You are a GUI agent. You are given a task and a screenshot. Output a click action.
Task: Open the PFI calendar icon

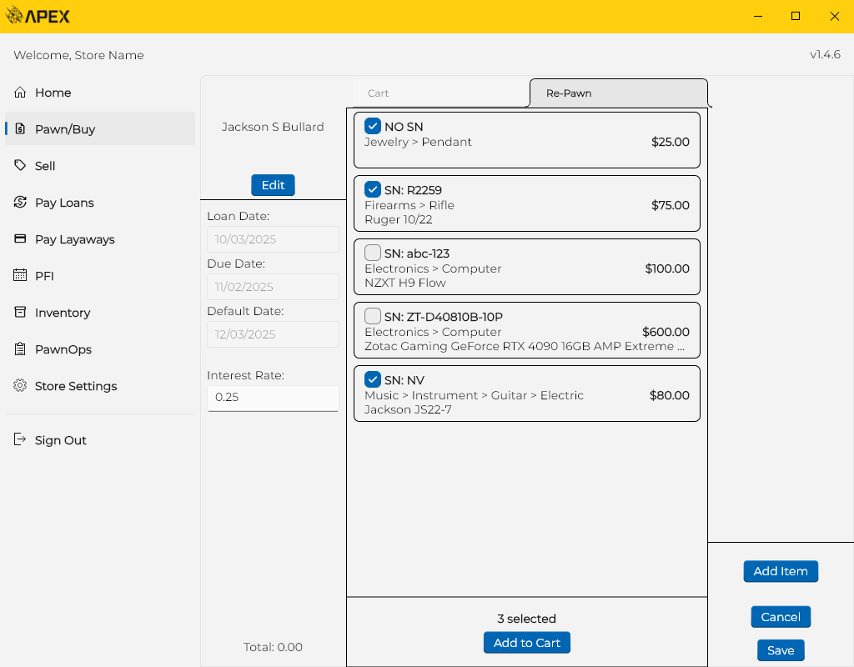point(20,276)
